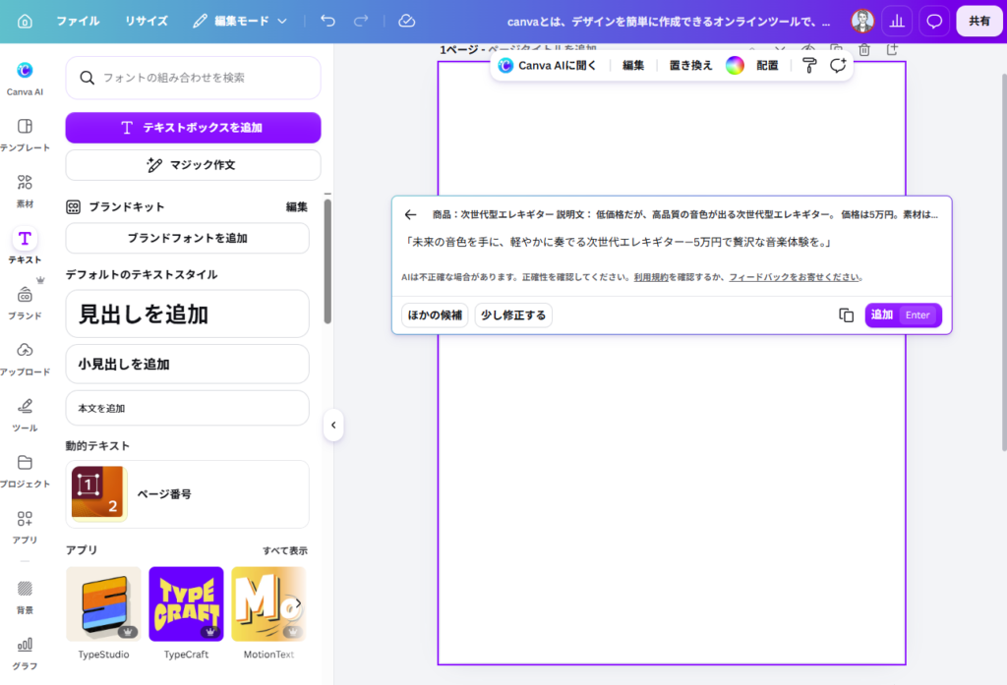Add body text with 本文を追加
This screenshot has width=1007, height=685.
187,408
